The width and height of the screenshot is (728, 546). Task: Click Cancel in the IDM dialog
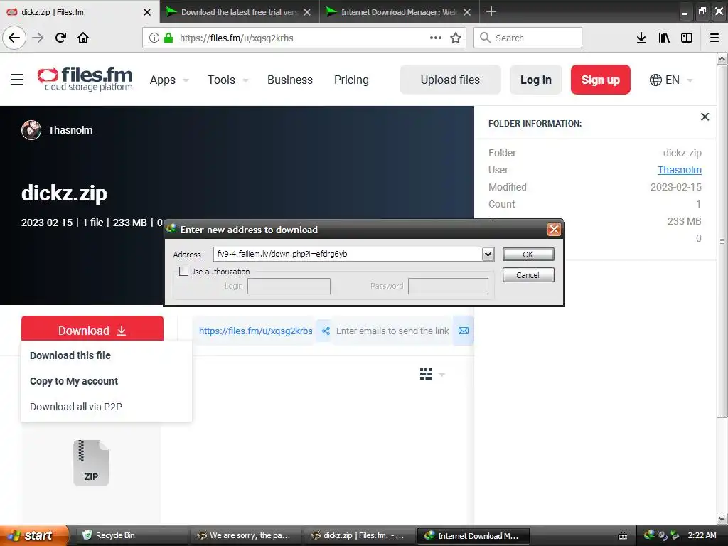(528, 275)
